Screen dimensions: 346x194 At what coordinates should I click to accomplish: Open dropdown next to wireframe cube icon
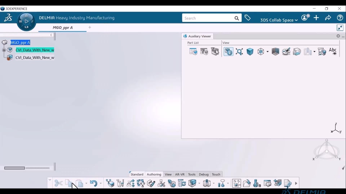coord(267,52)
